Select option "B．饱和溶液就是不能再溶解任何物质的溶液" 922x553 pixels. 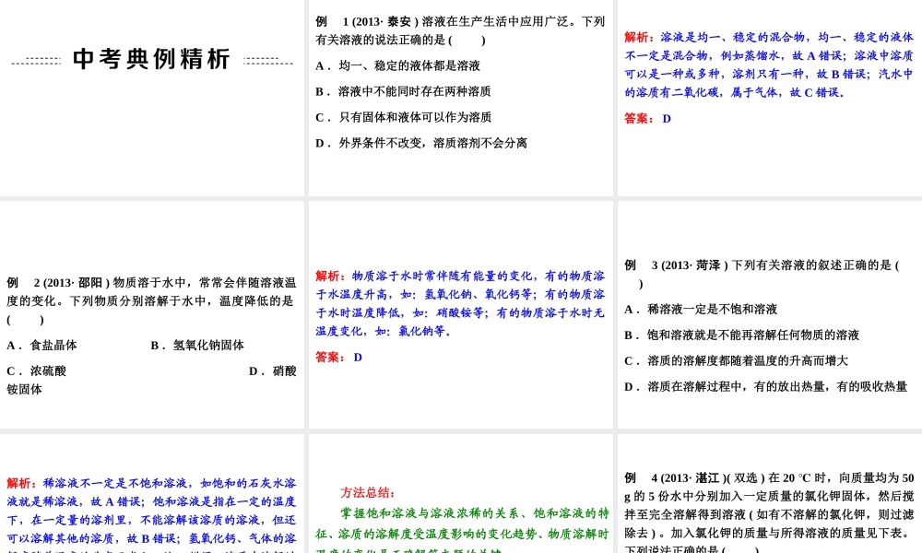point(742,335)
